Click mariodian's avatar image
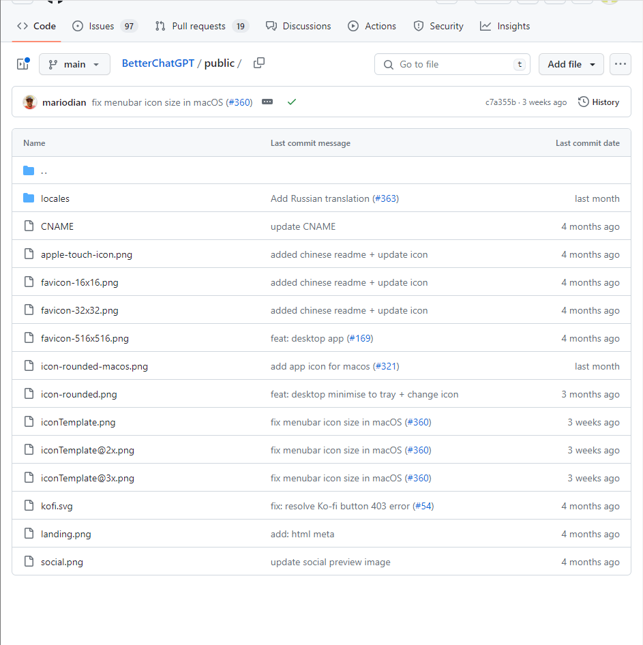 point(30,102)
